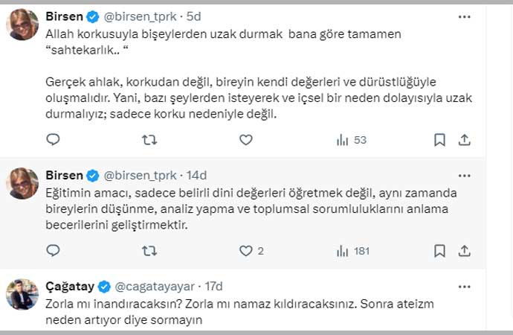Viewport: 513px width, 335px height.
Task: Click Birsen's avatar on the first tweet
Action: coord(22,24)
